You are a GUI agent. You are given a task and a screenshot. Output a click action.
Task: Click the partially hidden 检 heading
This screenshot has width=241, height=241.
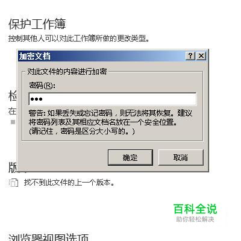click(x=13, y=96)
